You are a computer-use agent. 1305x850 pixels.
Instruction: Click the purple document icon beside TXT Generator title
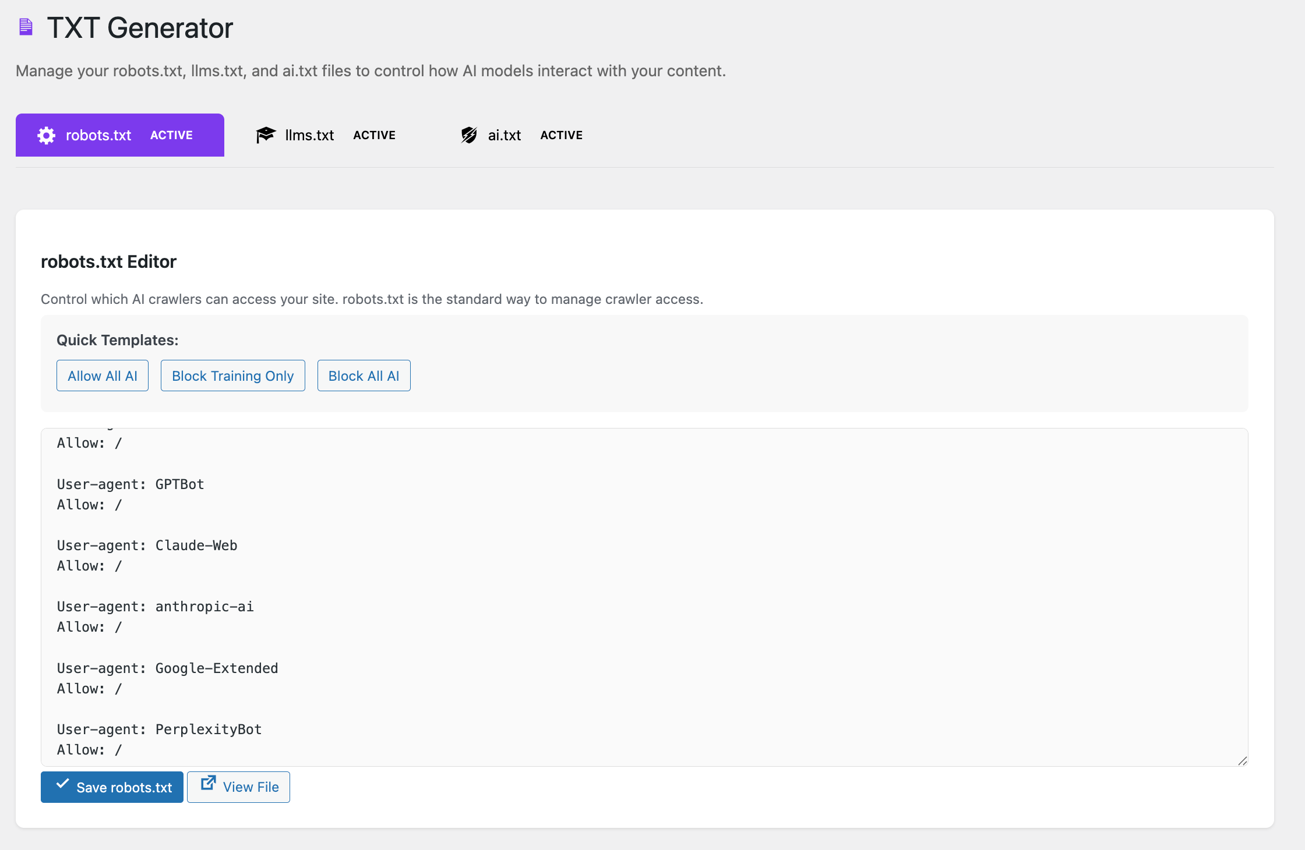click(25, 27)
